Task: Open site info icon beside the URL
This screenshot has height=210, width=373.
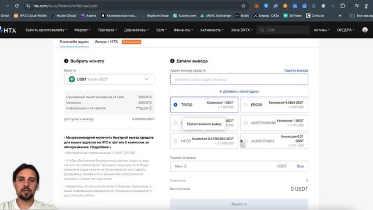Action: (28, 6)
